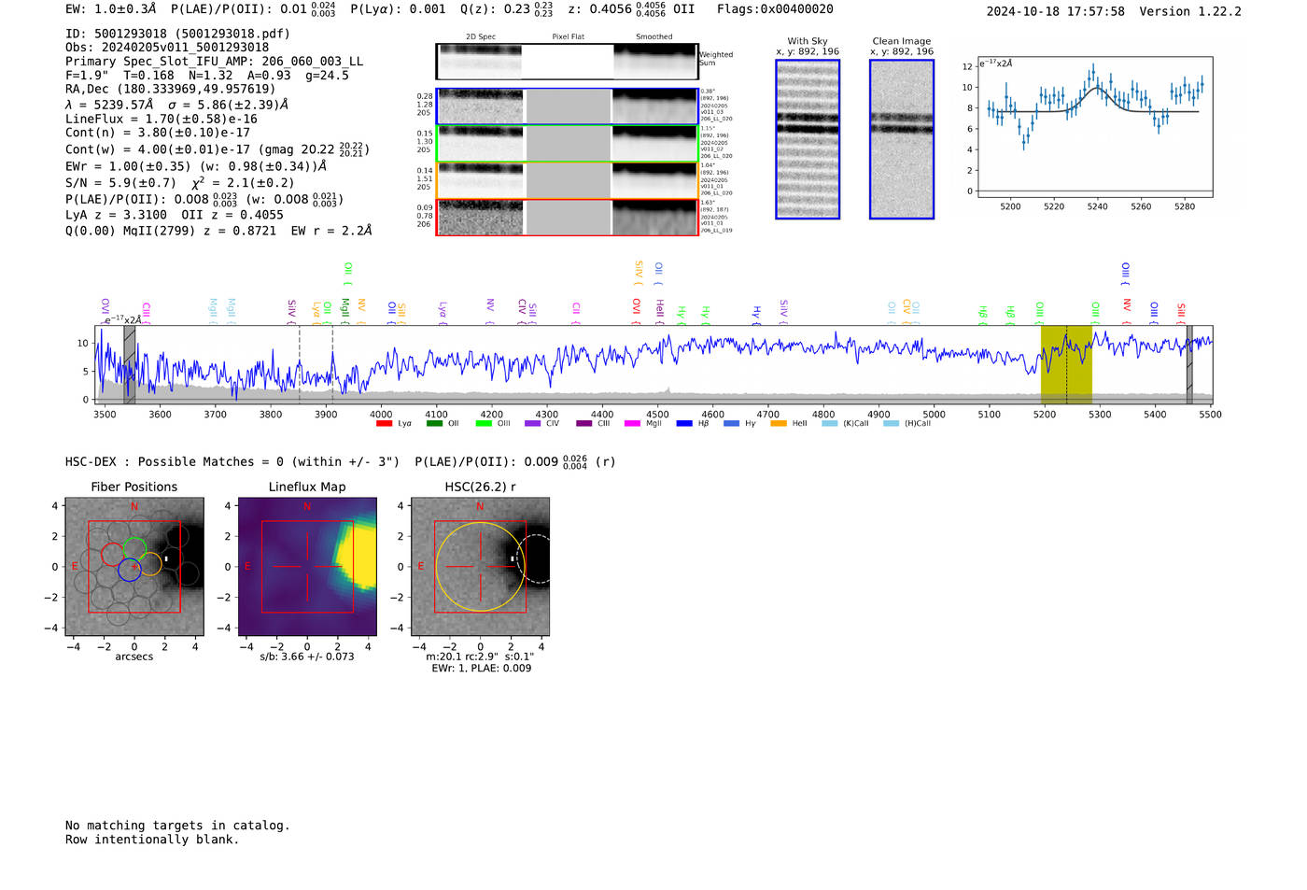Viewport: 1307px width, 890px height.
Task: Select the light blue (K)CaII legend swatch
Action: [830, 423]
